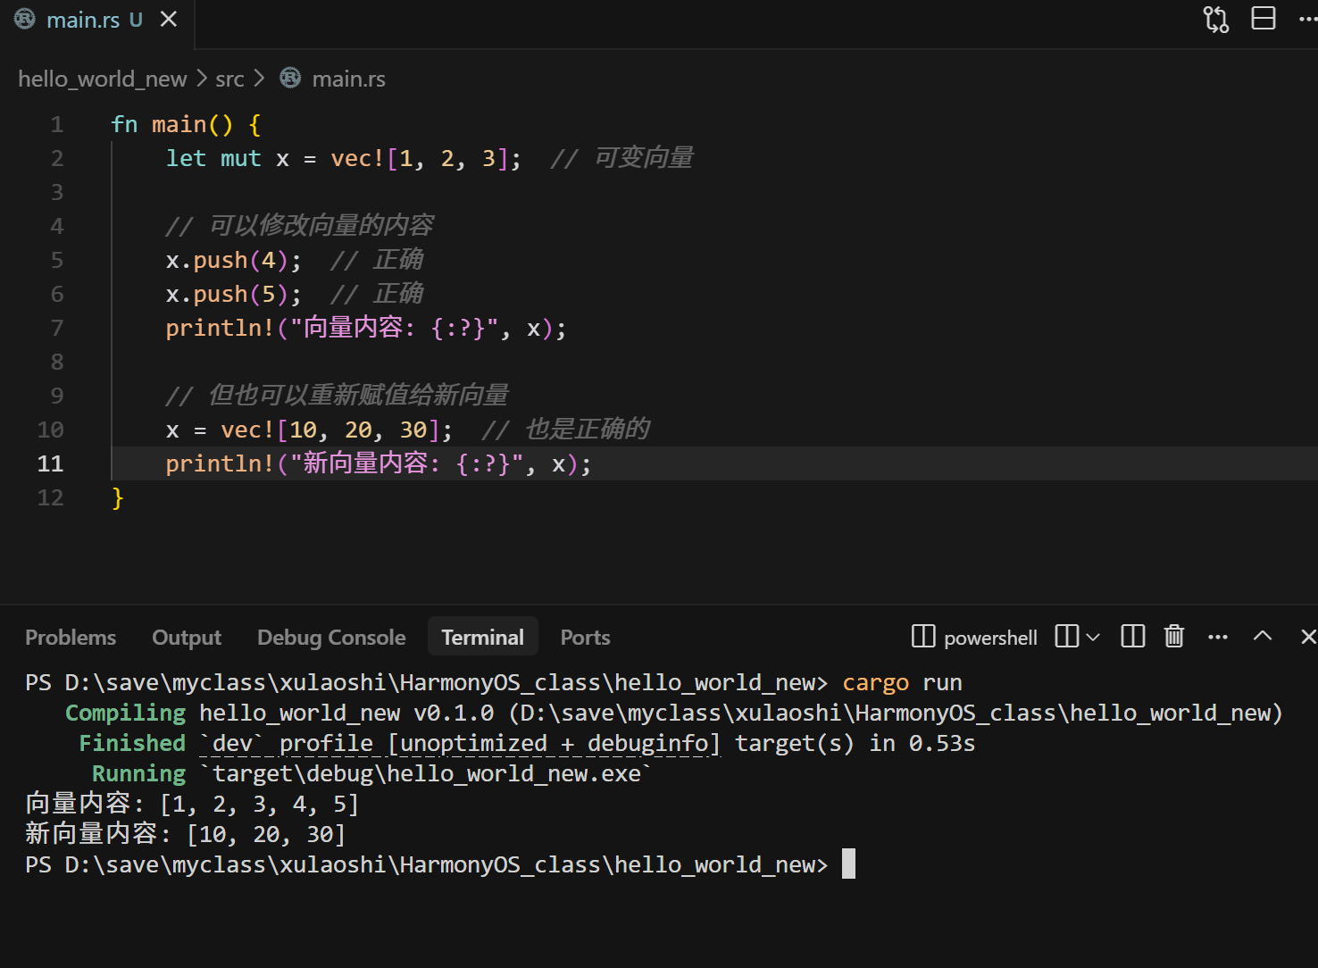
Task: Click the powershell terminal profile label
Action: click(x=990, y=638)
